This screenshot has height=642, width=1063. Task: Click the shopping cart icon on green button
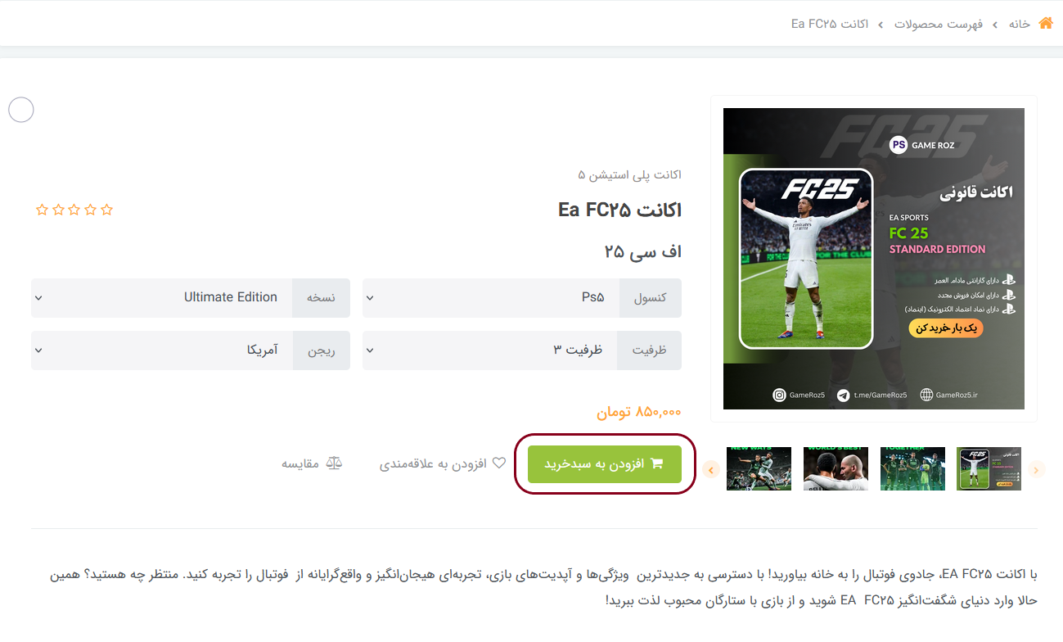656,463
